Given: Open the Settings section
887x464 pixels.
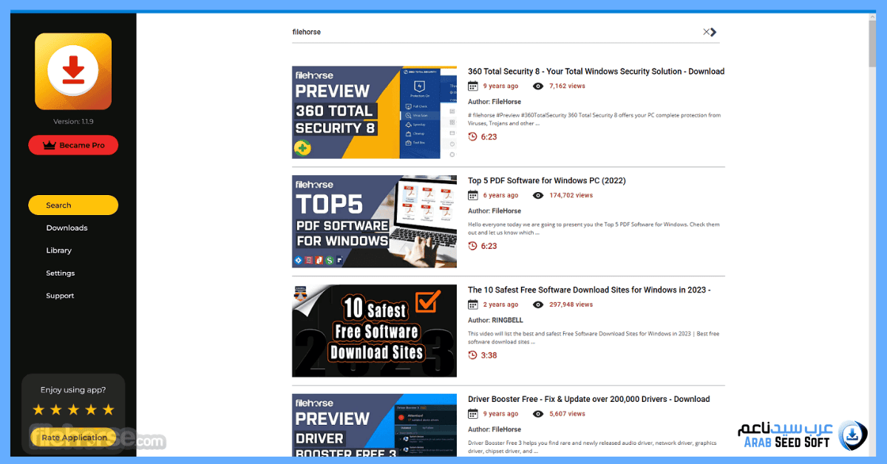Looking at the screenshot, I should tap(60, 273).
